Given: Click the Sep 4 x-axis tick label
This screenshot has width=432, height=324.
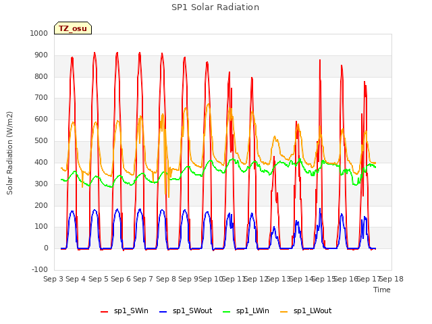Looking at the screenshot, I should [76, 279].
